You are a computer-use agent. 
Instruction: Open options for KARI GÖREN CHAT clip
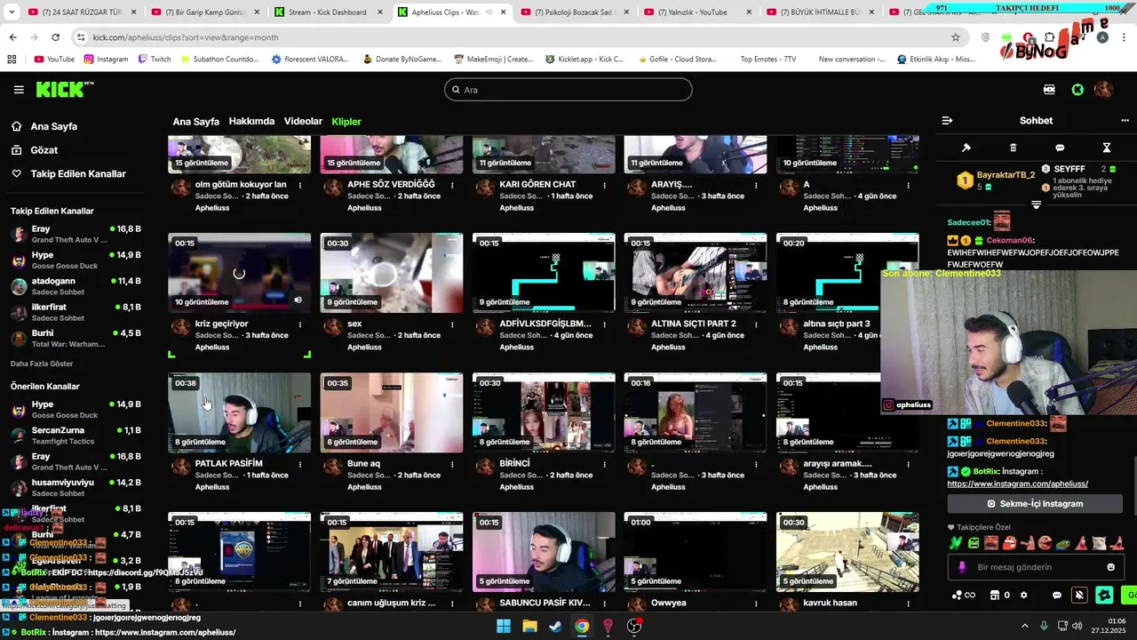(x=604, y=185)
